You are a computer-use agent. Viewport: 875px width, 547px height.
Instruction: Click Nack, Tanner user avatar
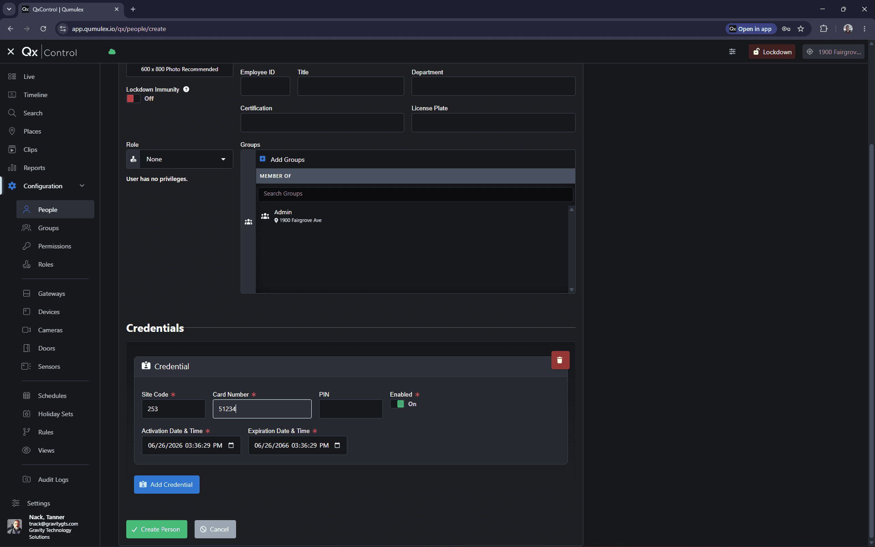coord(15,526)
